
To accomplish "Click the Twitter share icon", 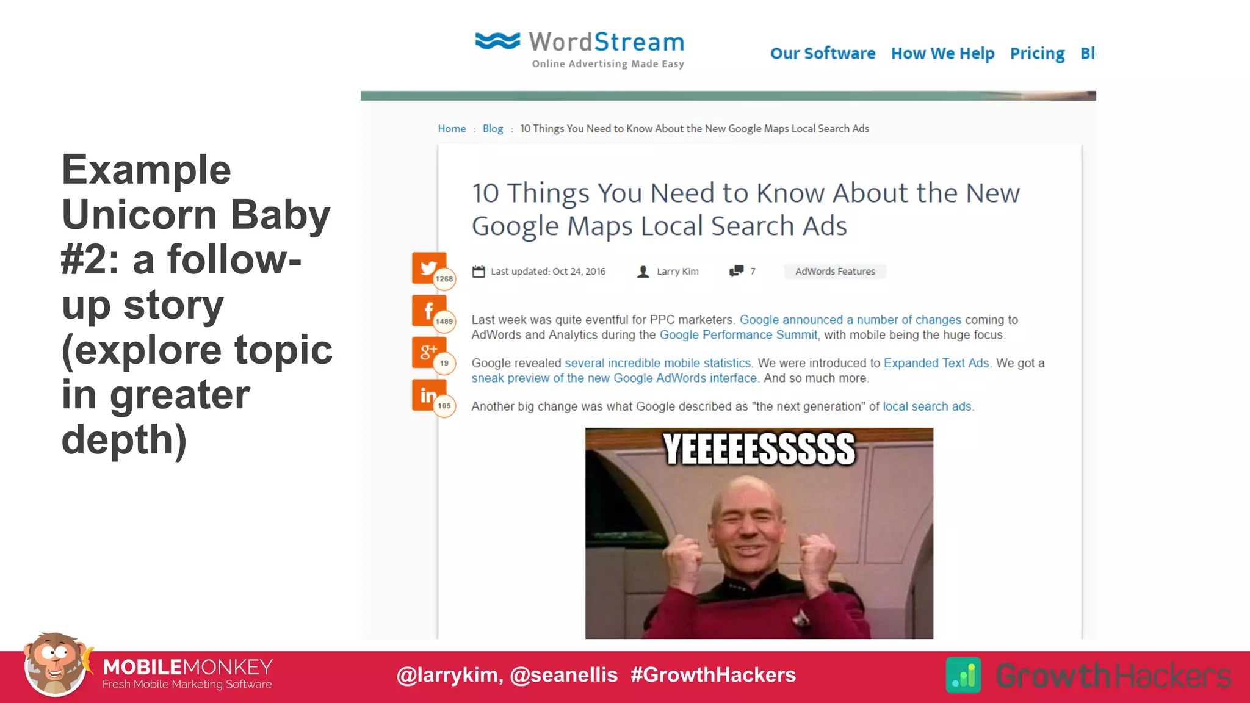I will click(428, 268).
